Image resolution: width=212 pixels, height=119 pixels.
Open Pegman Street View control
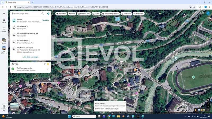pos(196,110)
